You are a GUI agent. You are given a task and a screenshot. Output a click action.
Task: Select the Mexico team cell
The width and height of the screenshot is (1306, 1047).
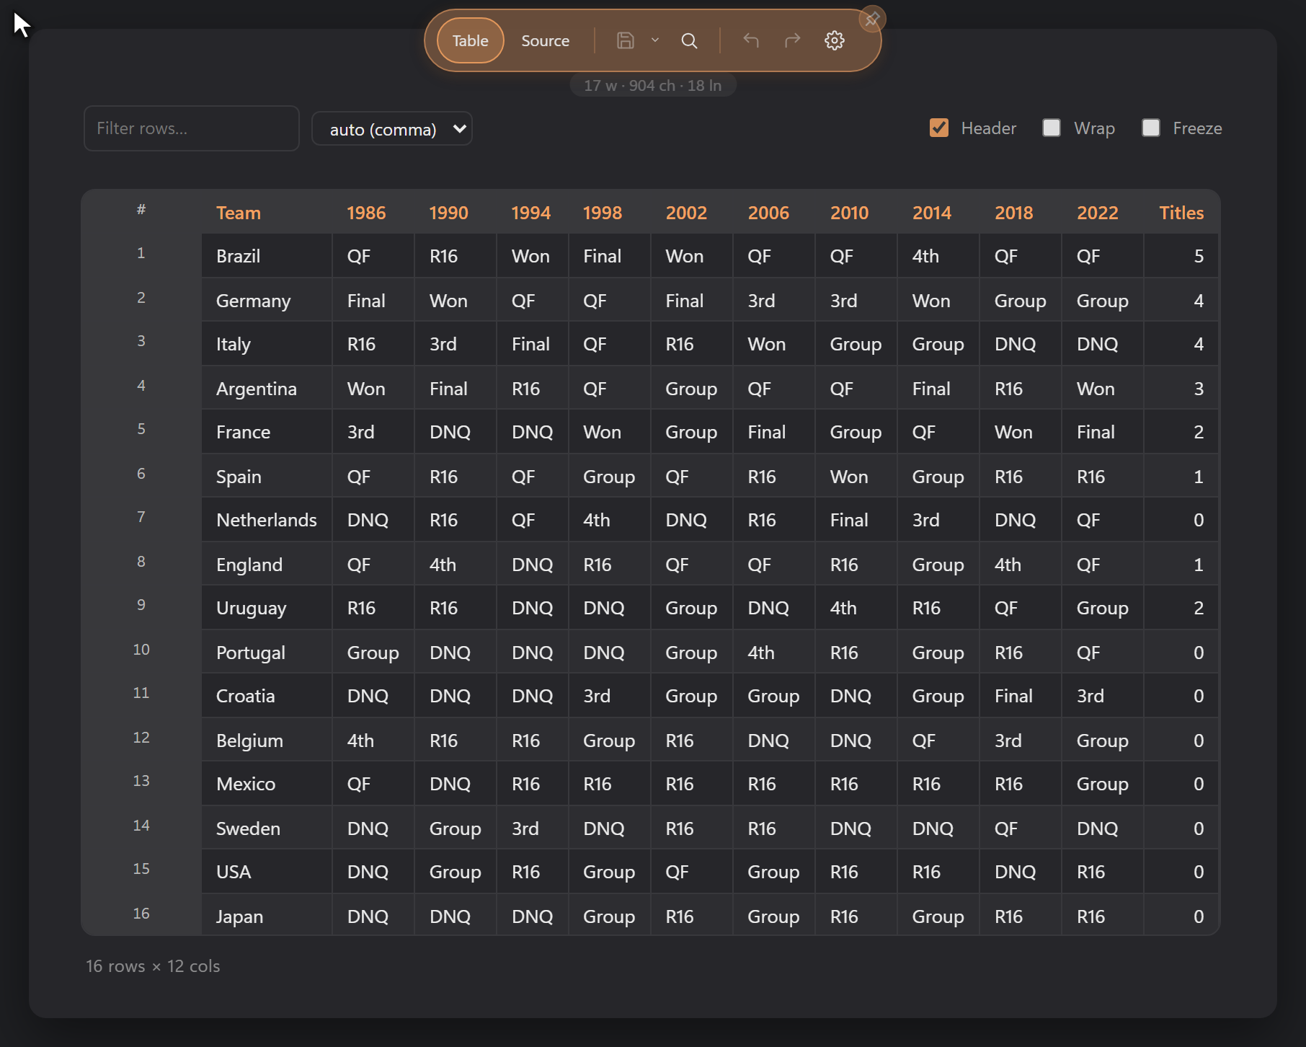tap(267, 784)
